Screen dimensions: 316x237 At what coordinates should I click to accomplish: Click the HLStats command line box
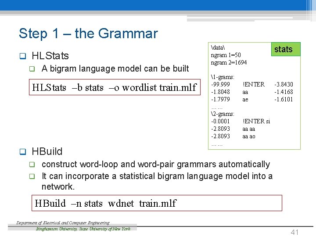[x=115, y=87]
